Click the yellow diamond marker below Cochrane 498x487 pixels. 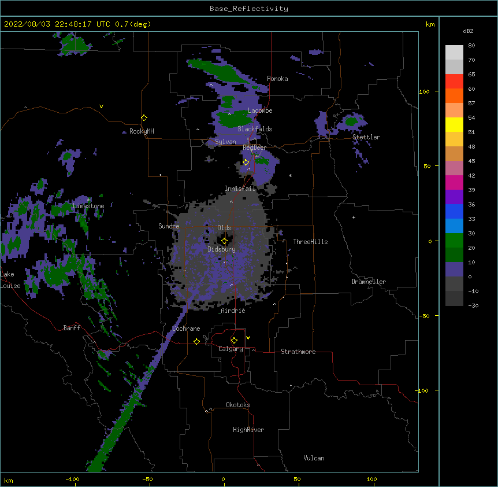click(196, 341)
